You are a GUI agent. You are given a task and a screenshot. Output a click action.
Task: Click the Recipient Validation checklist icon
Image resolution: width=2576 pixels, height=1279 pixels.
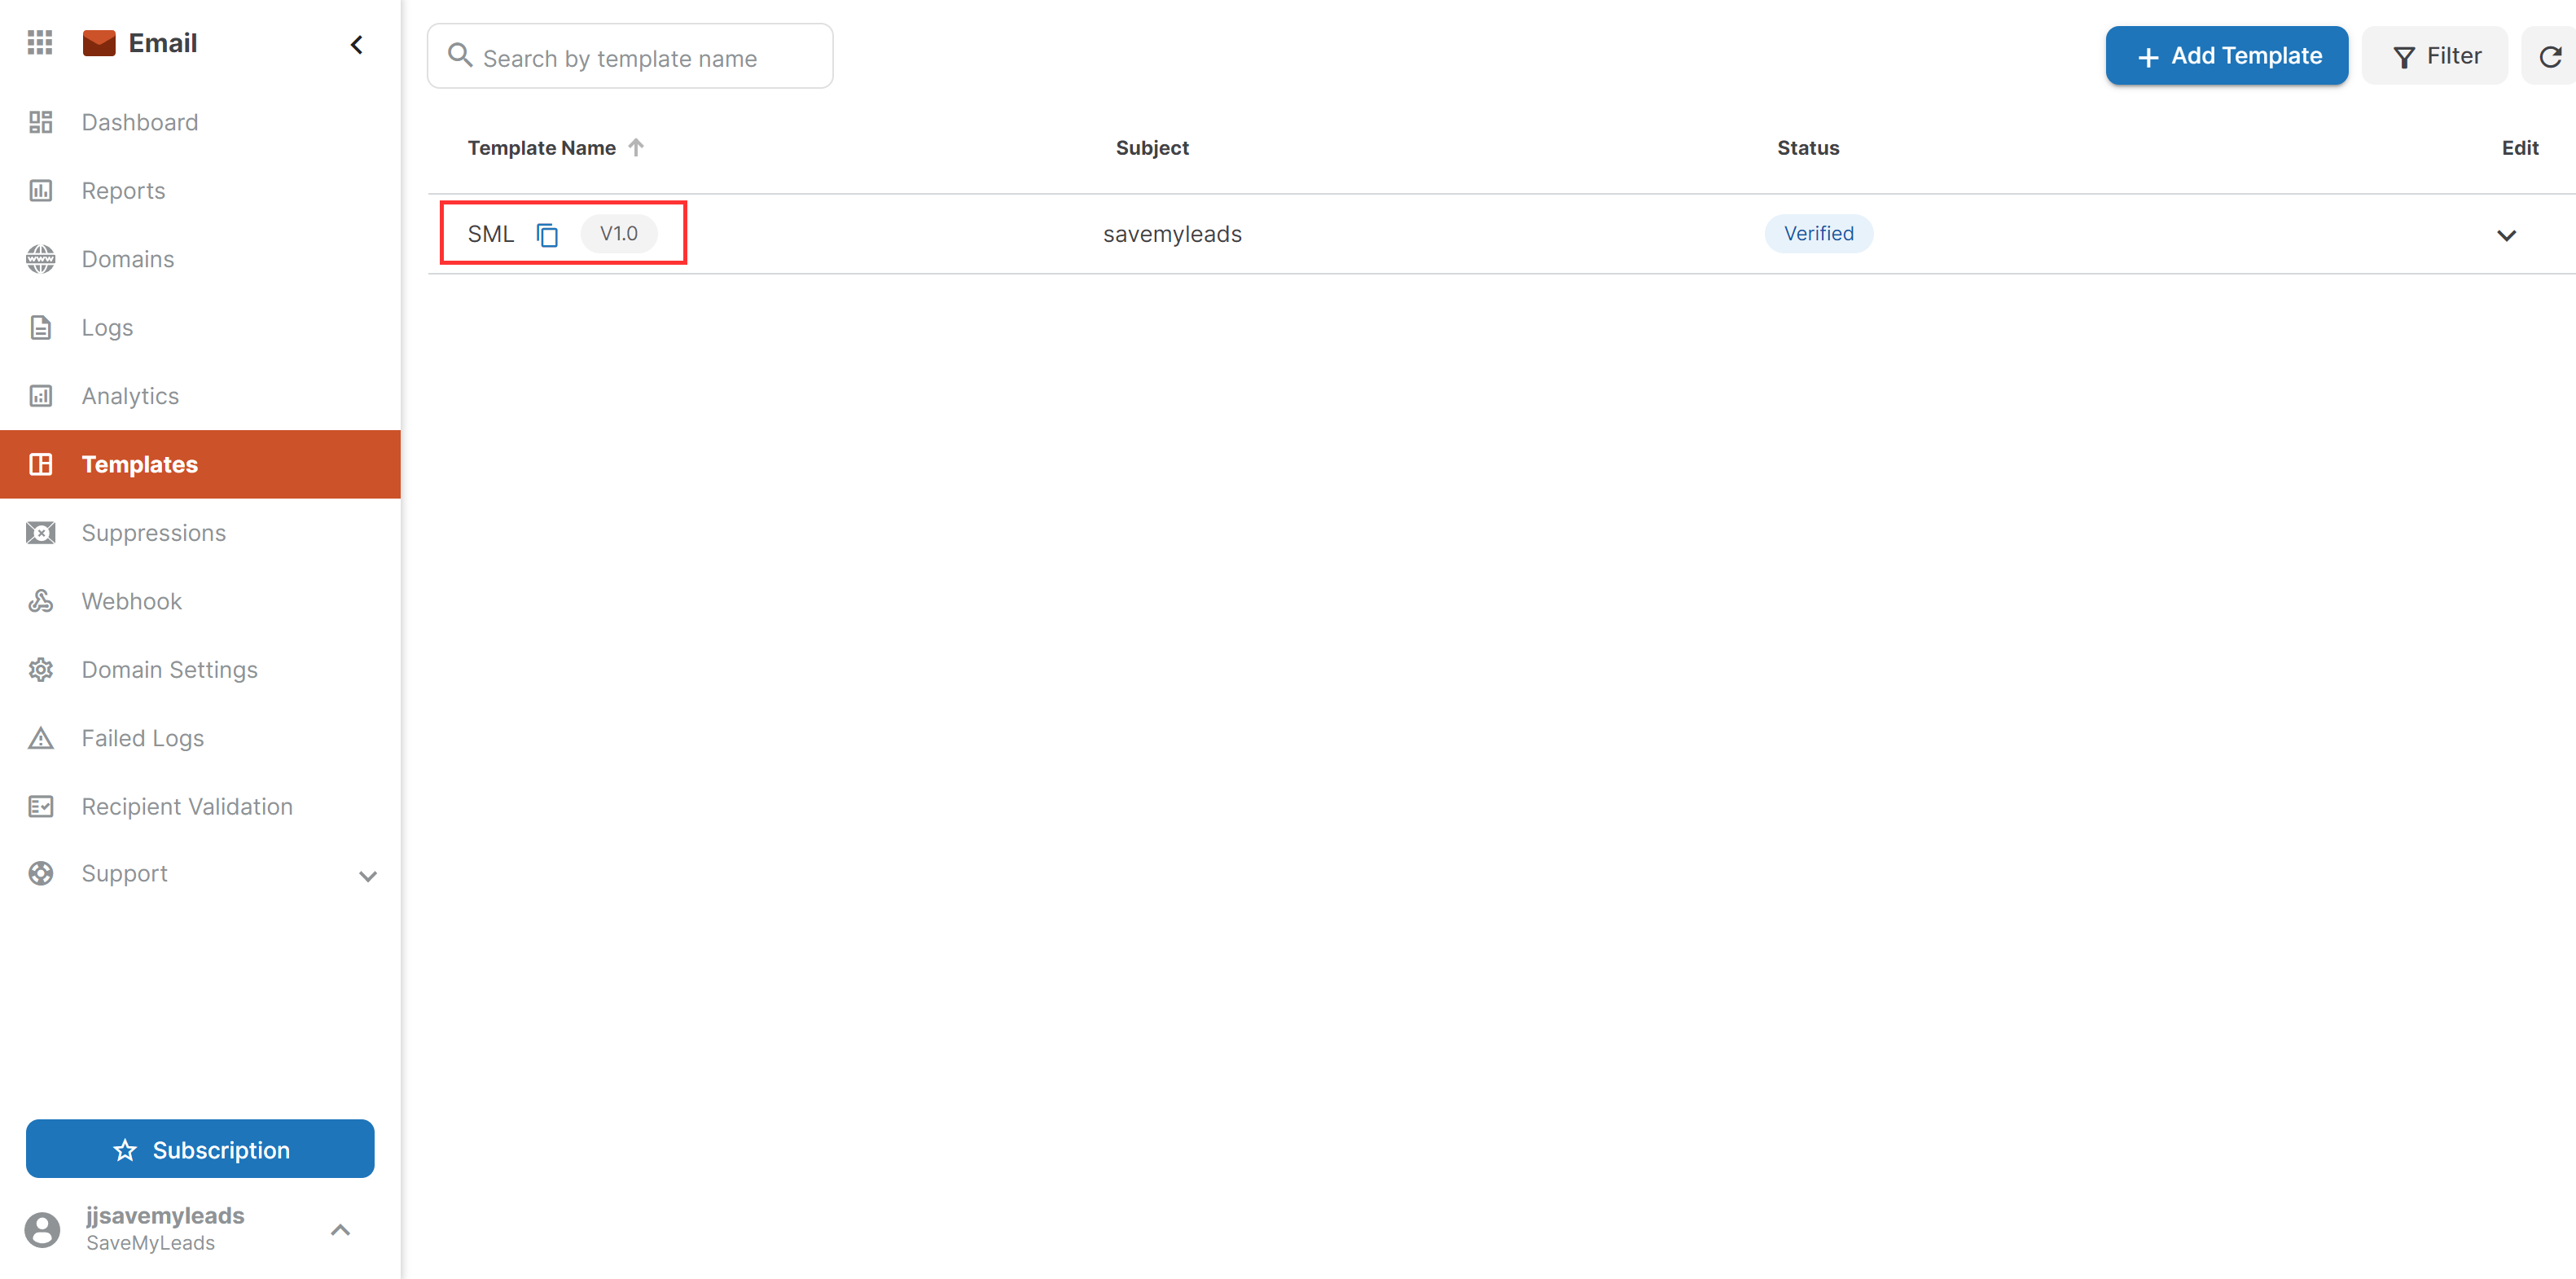click(41, 807)
